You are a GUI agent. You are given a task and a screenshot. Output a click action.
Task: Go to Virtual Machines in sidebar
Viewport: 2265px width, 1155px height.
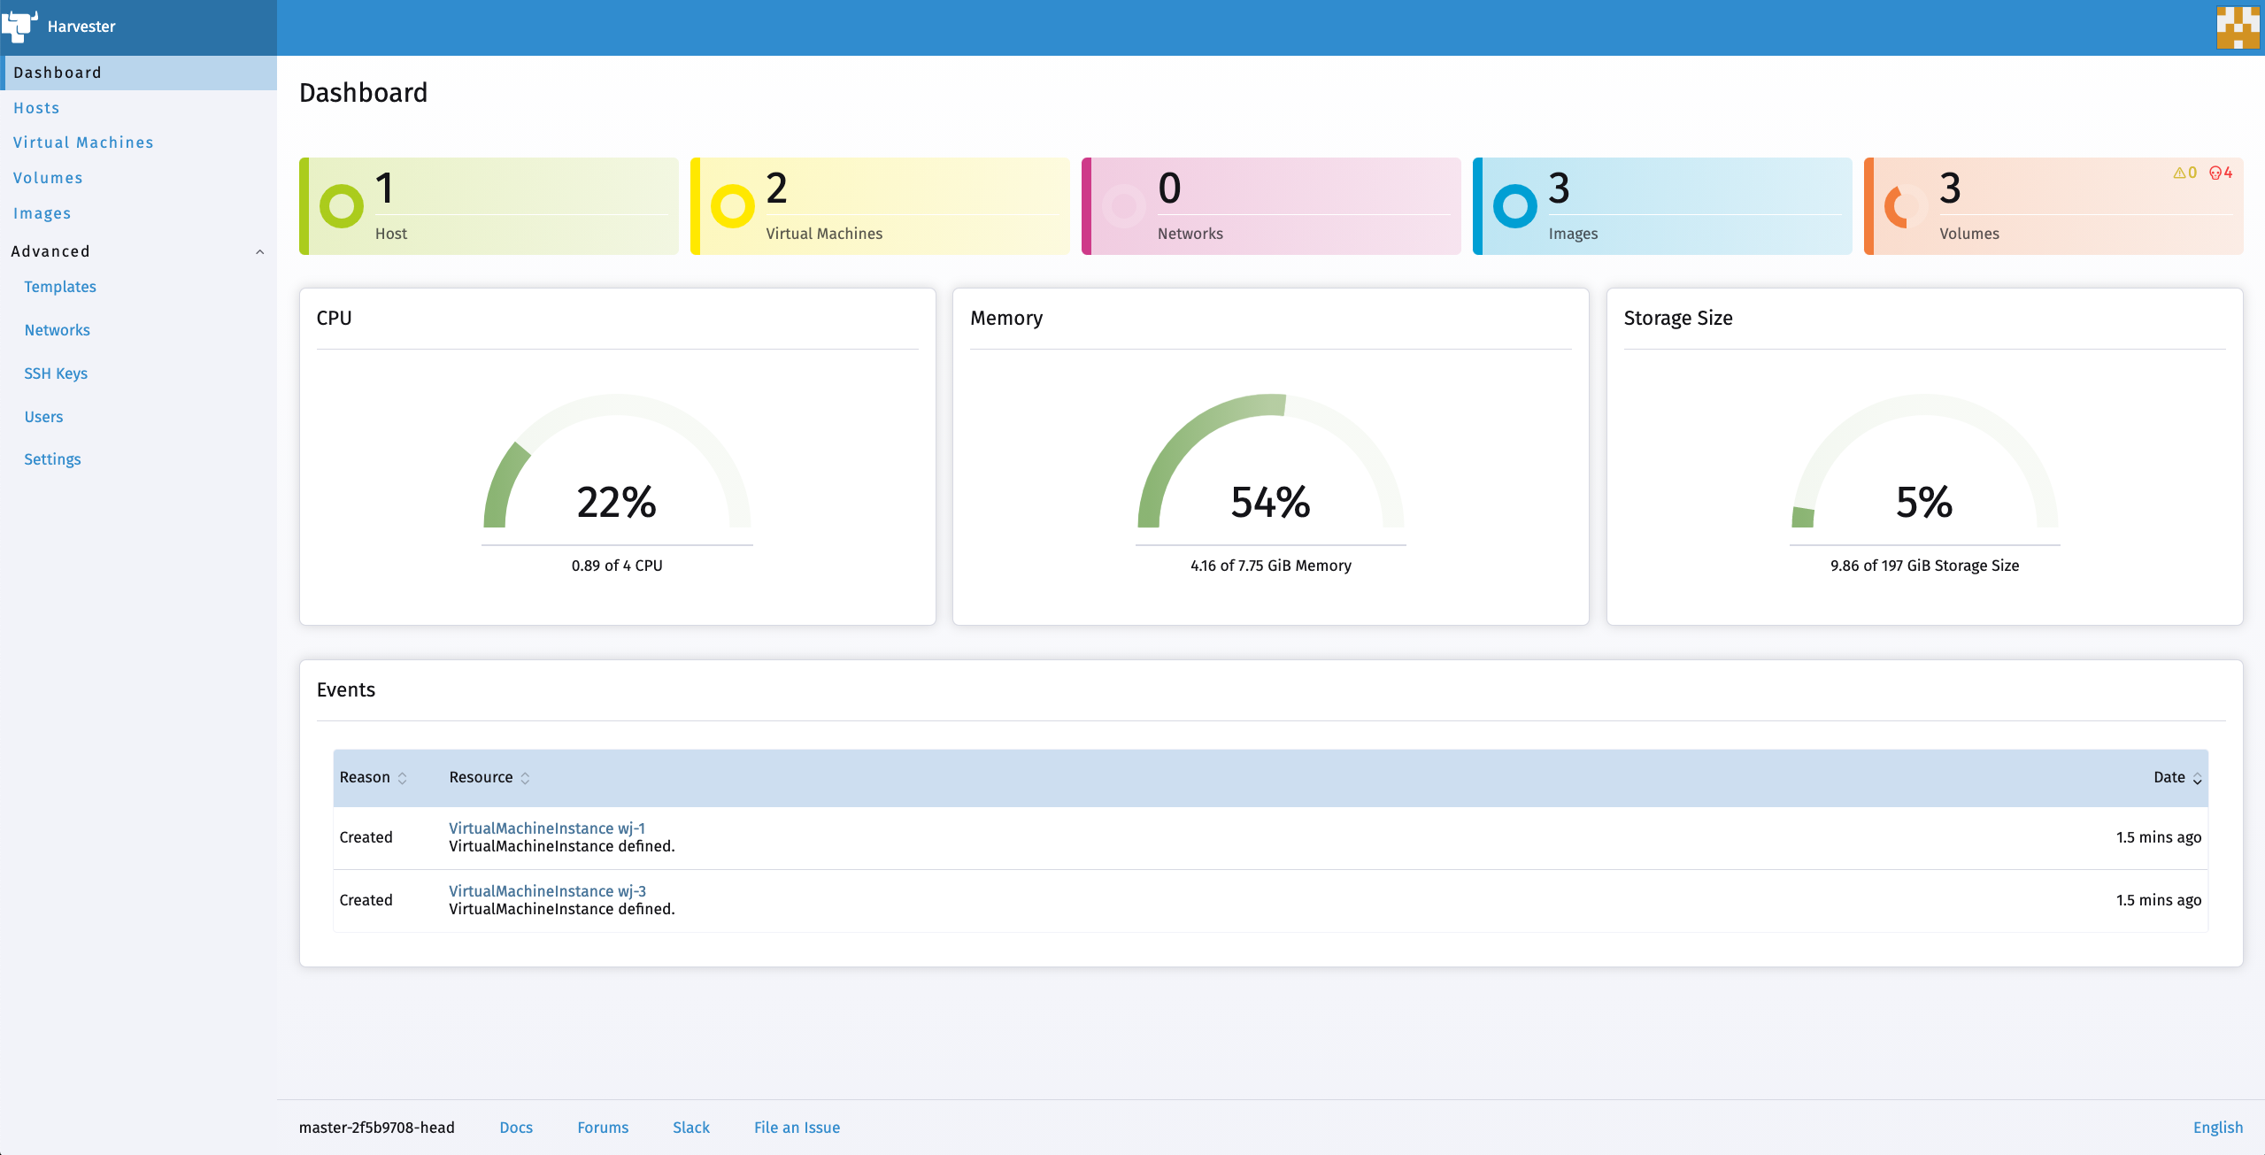point(83,142)
